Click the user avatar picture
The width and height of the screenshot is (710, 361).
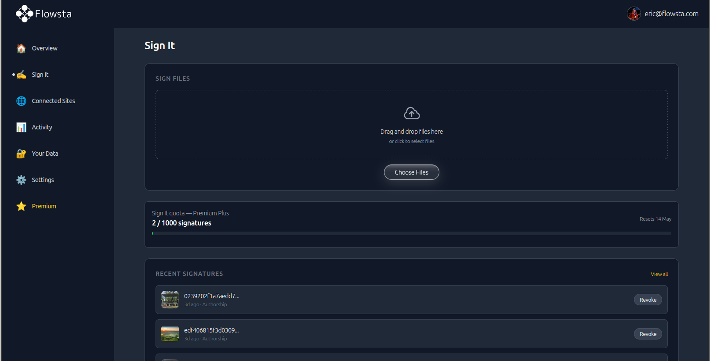point(634,14)
